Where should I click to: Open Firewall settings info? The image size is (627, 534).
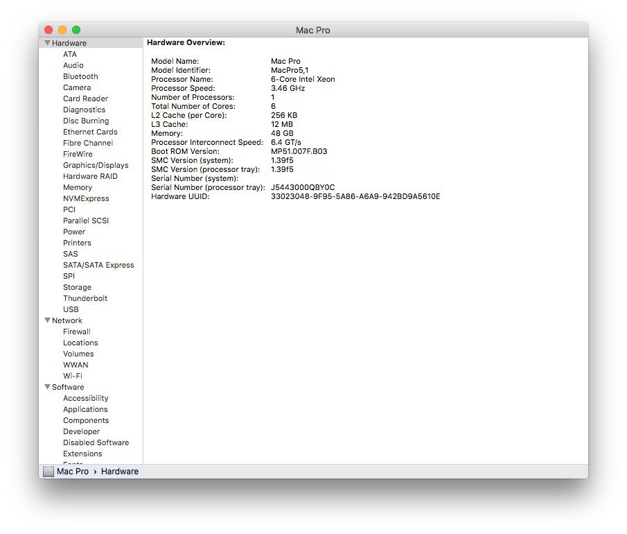(77, 331)
